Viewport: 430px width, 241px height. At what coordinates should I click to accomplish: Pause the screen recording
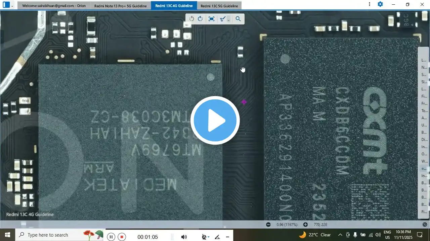[x=111, y=237]
